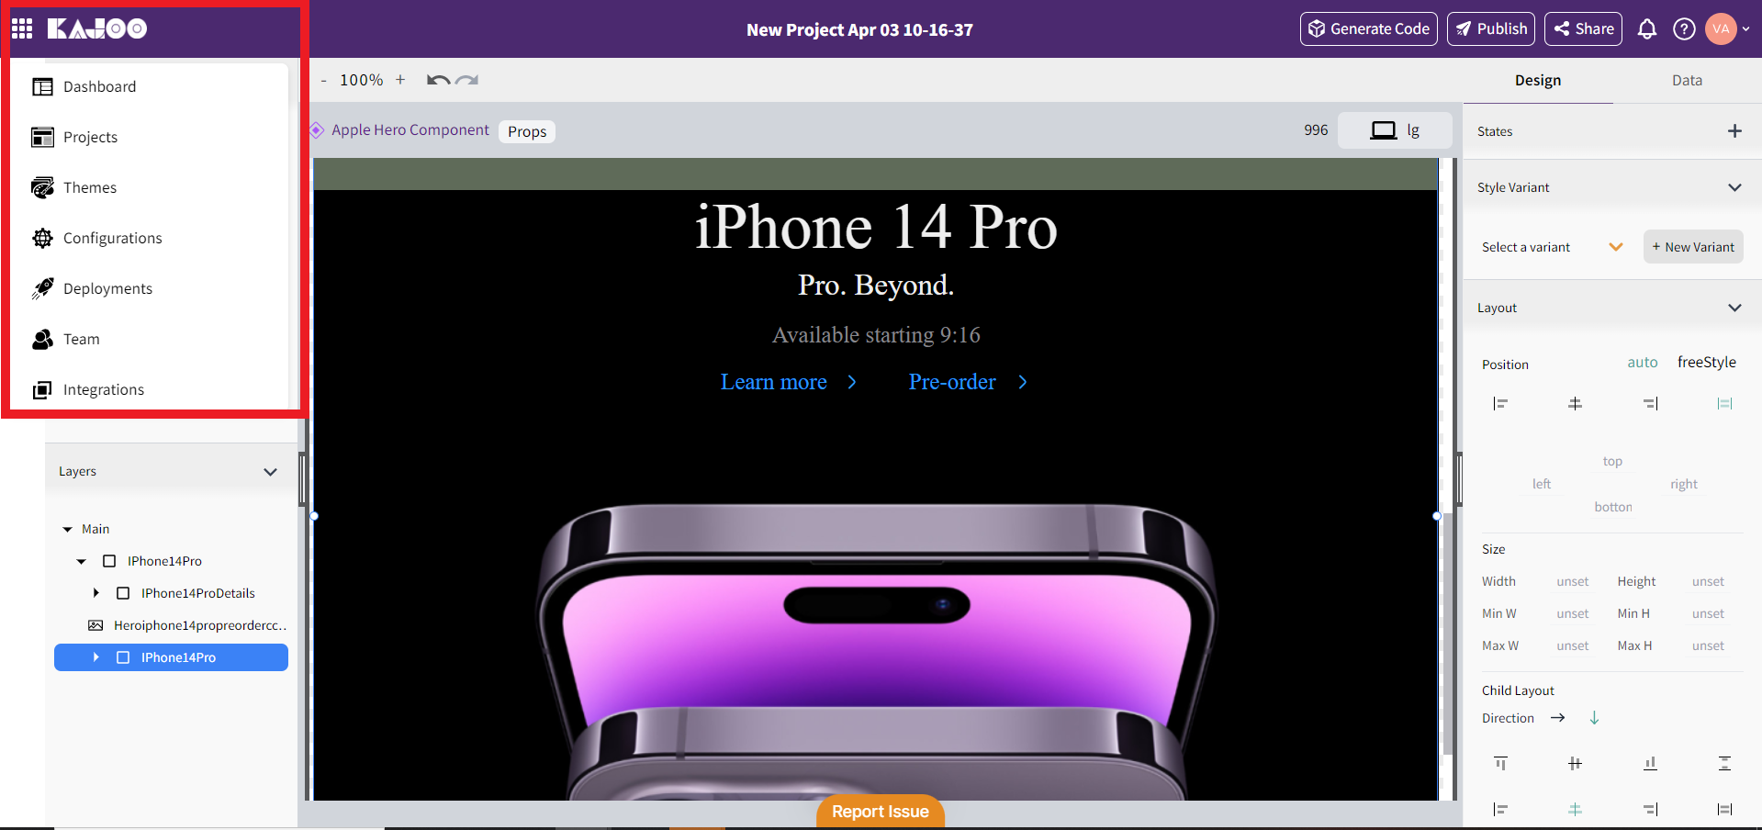Zoom in with the plus control
This screenshot has width=1762, height=830.
point(400,80)
